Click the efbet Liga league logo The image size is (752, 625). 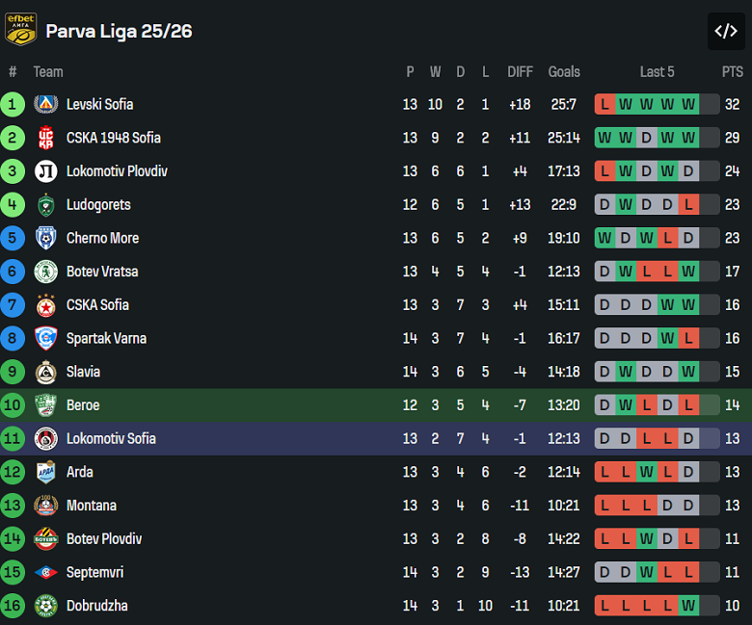point(20,30)
